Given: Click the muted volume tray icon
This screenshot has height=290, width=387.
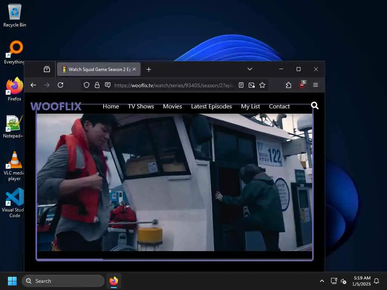Looking at the screenshot, I should pyautogui.click(x=343, y=281).
